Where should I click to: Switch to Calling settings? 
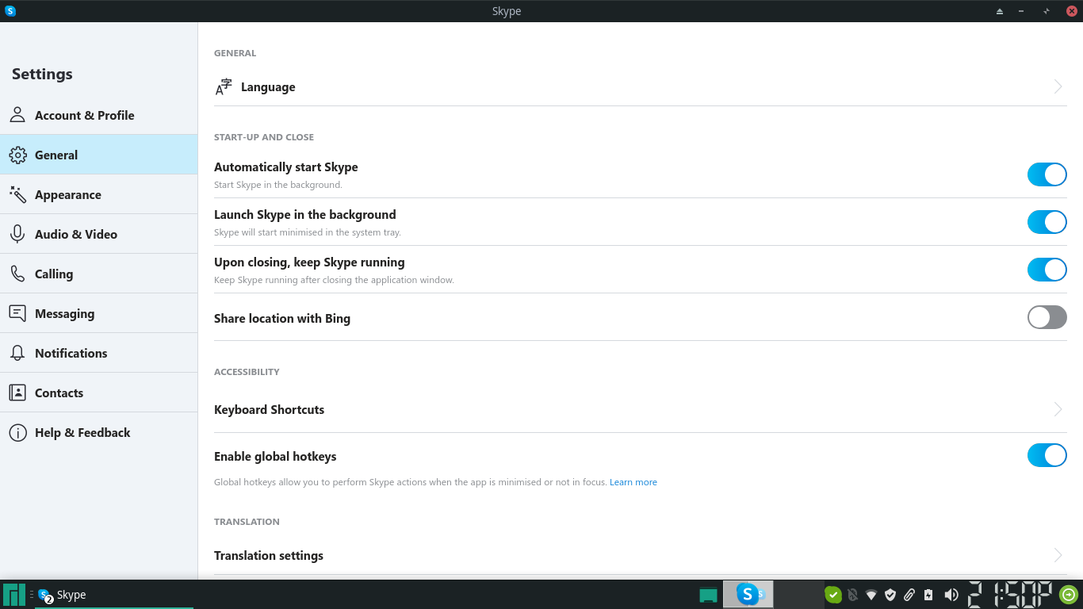[98, 274]
